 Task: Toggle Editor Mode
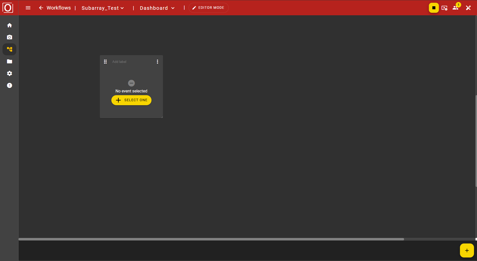point(208,8)
